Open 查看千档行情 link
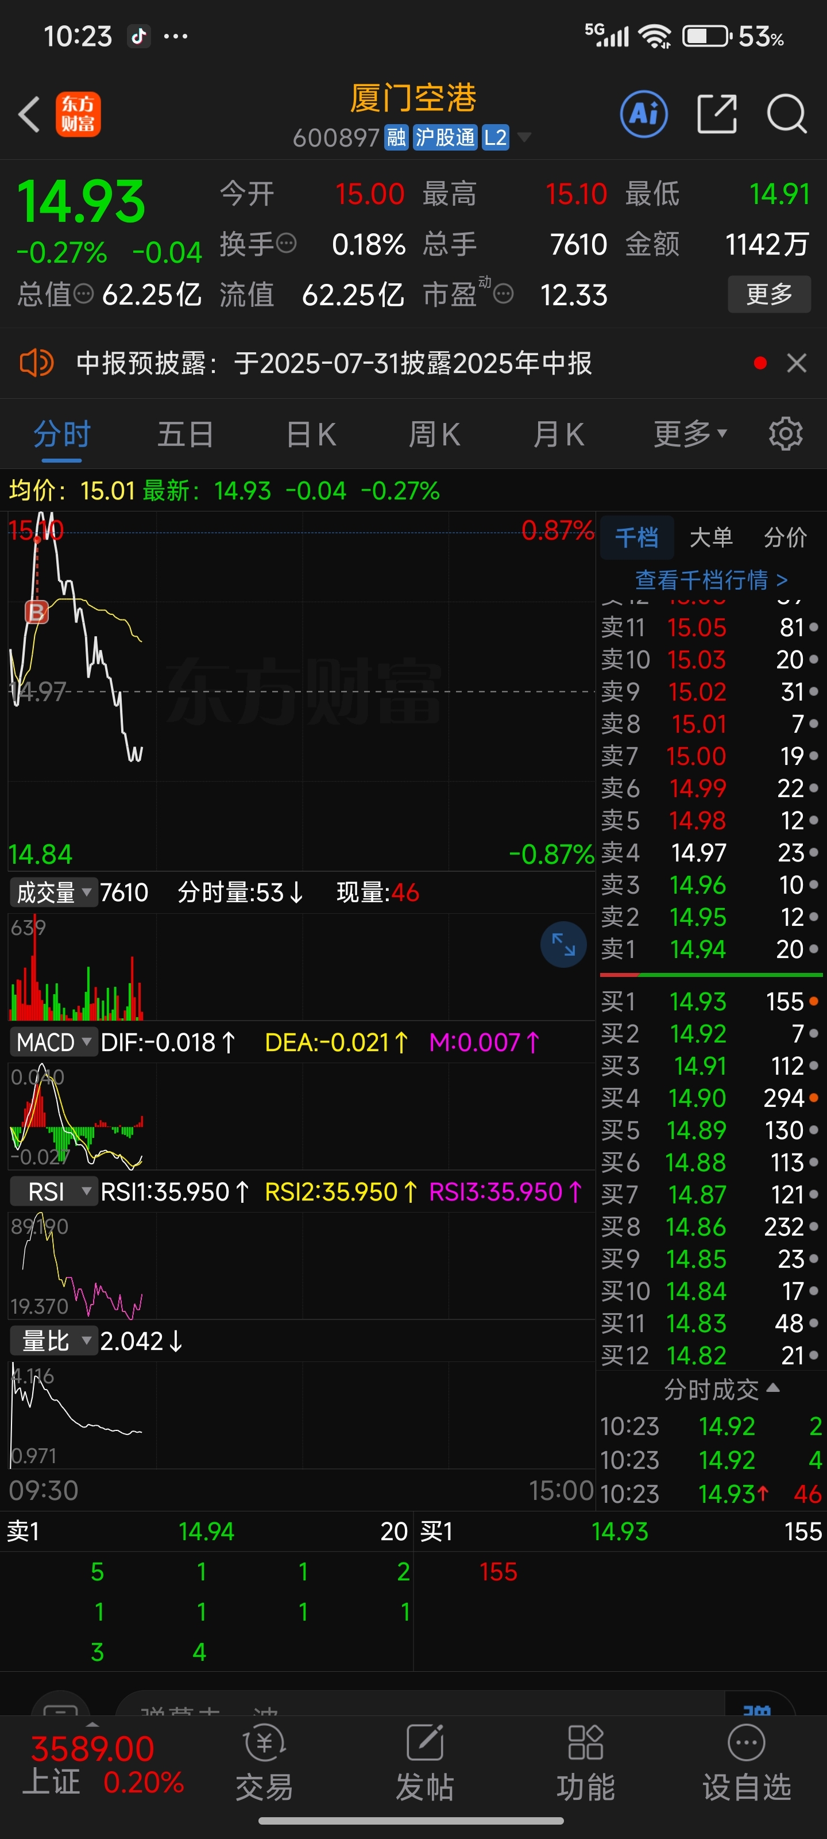 point(712,580)
